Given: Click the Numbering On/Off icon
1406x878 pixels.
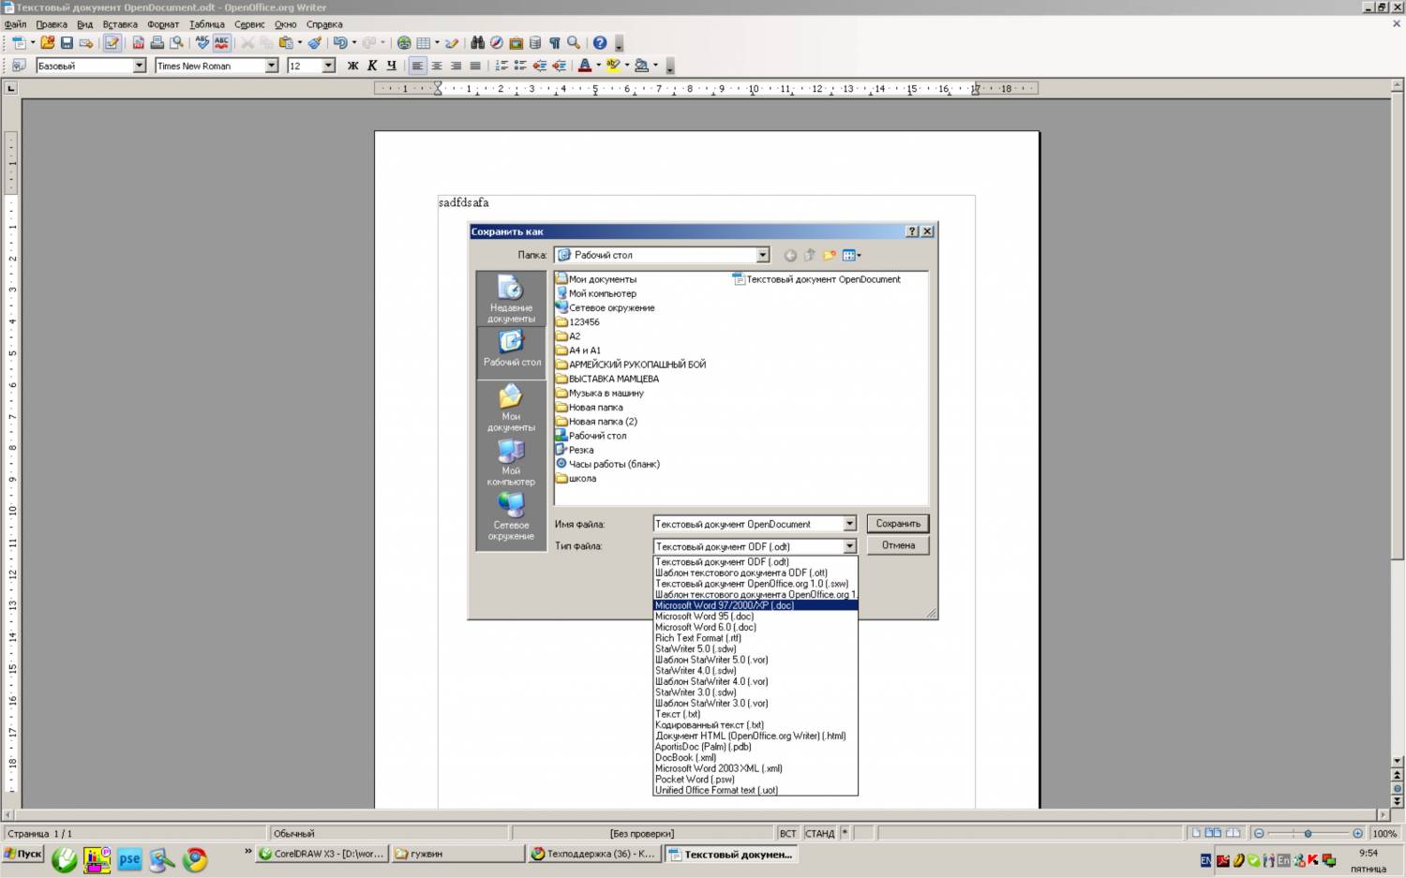Looking at the screenshot, I should pyautogui.click(x=501, y=66).
